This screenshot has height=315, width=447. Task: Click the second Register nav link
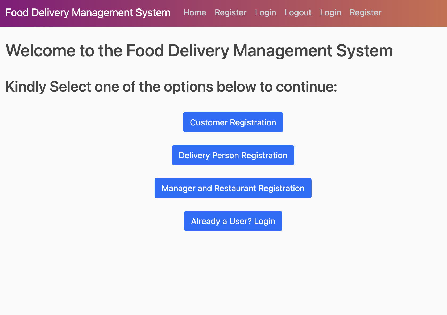click(365, 12)
